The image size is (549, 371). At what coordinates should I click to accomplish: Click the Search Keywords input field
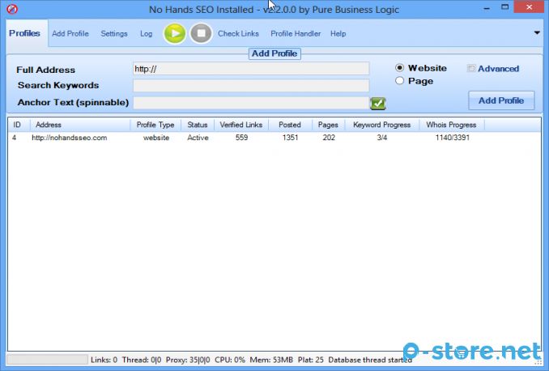[x=251, y=85]
